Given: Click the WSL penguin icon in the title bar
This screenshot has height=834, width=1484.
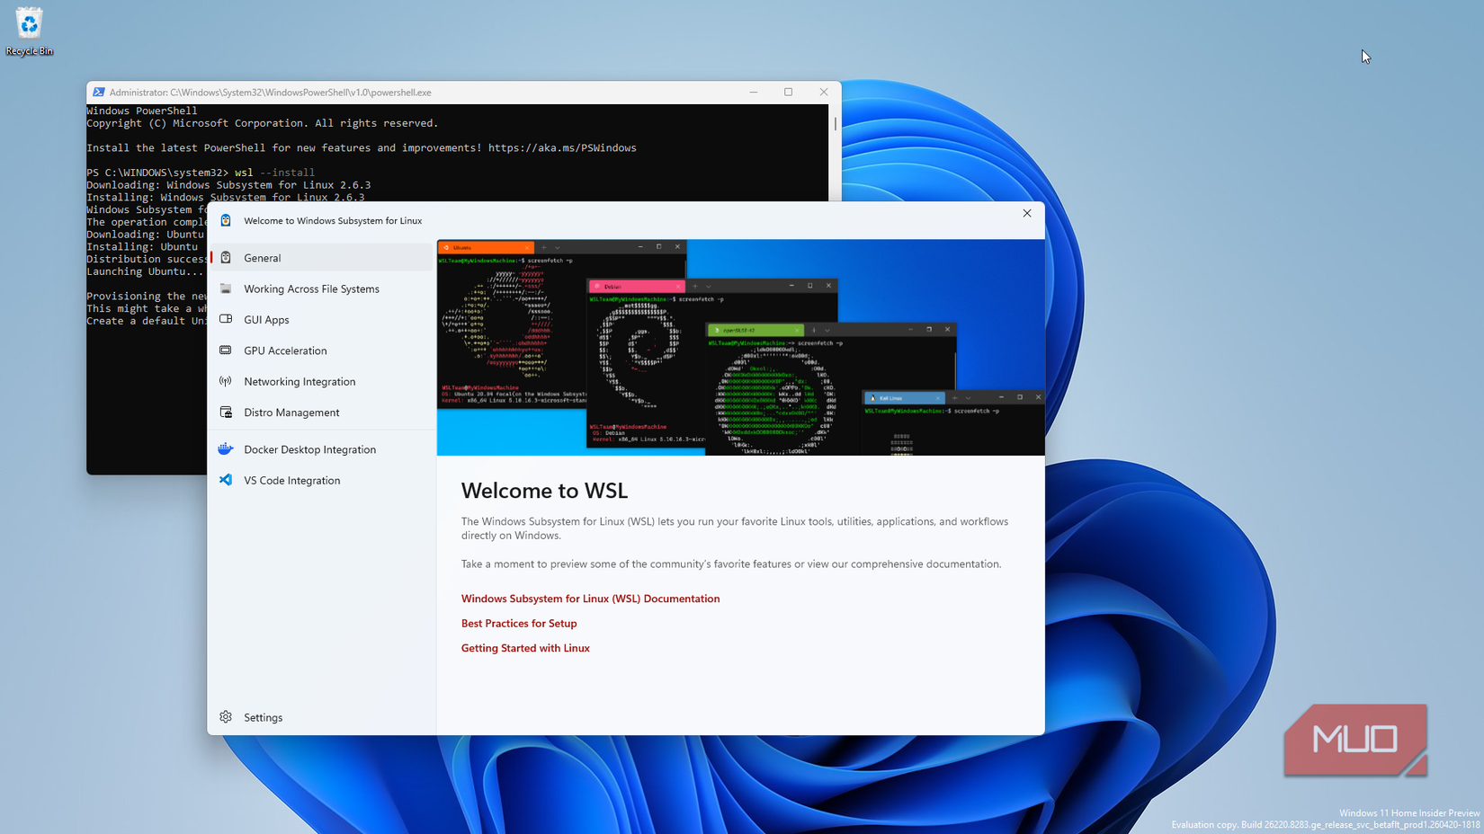Looking at the screenshot, I should 226,220.
